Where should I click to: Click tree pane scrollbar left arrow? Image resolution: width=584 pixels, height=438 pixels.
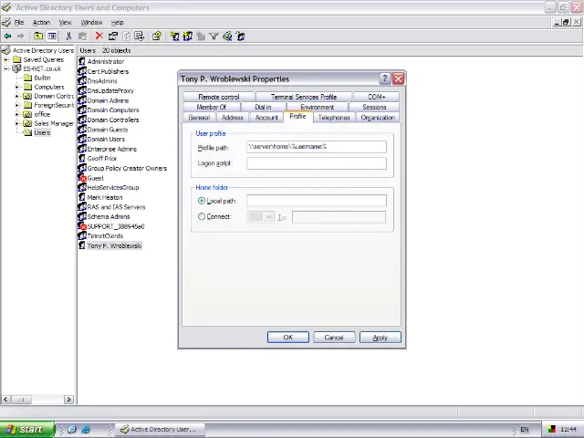(x=6, y=400)
